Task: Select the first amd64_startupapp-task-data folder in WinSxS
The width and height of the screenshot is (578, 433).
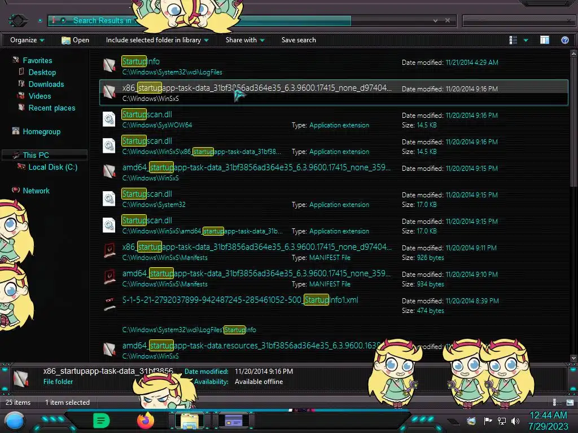Action: click(334, 173)
